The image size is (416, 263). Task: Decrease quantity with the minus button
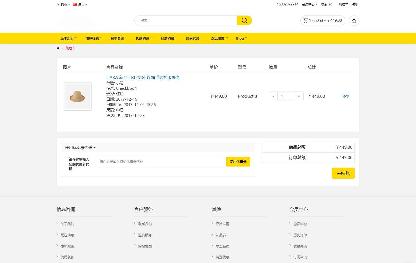[x=273, y=96]
